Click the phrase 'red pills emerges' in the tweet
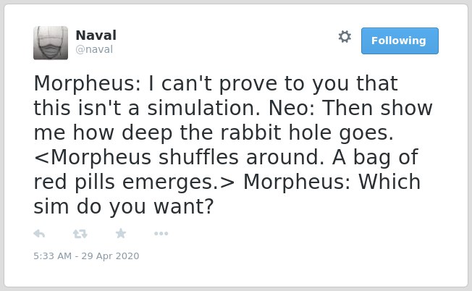The width and height of the screenshot is (472, 291). [125, 182]
